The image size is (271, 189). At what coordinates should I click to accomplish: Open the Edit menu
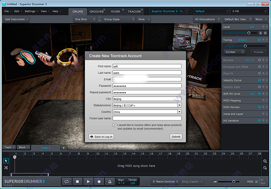pyautogui.click(x=18, y=11)
